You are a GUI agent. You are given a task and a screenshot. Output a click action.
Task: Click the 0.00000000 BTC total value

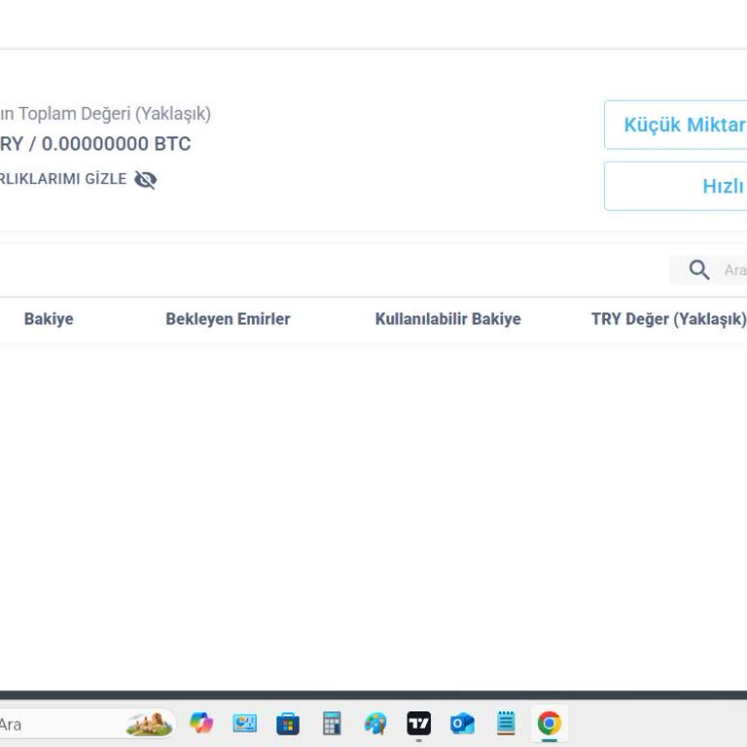[x=117, y=144]
